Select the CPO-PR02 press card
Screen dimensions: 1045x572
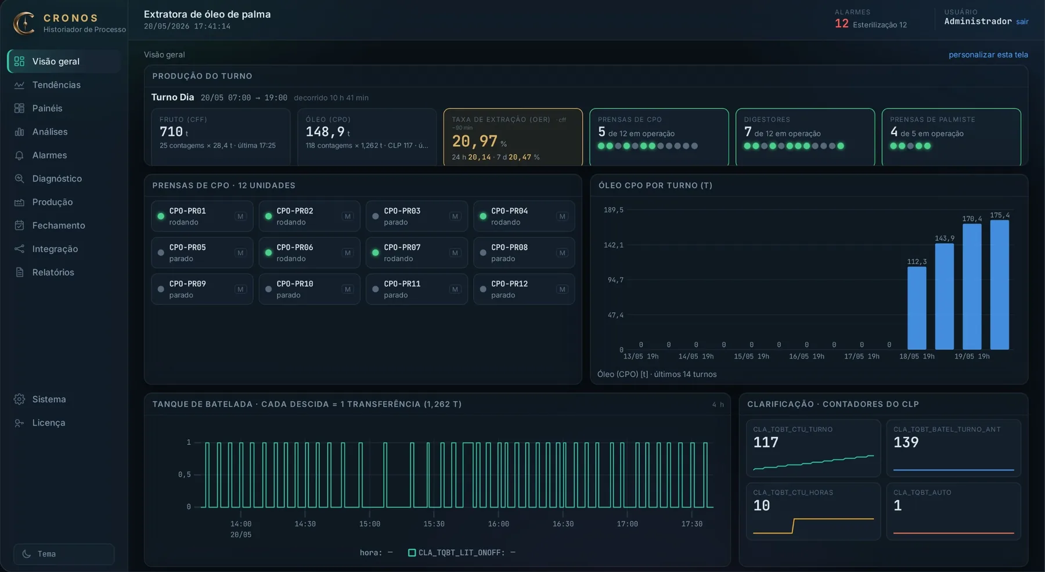(x=309, y=216)
